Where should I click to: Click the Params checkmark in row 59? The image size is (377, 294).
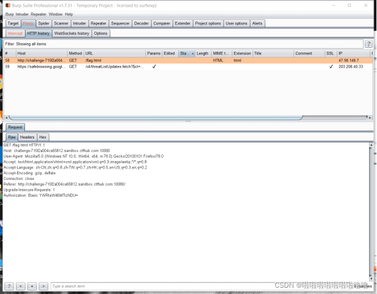click(x=154, y=66)
